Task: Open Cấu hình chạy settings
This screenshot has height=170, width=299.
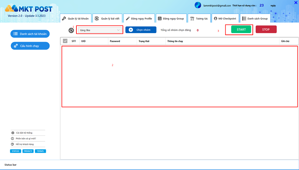Action: coord(30,46)
